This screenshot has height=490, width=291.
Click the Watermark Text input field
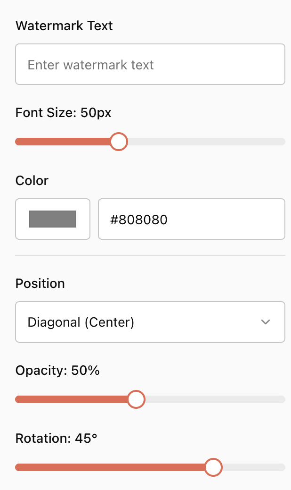[150, 65]
